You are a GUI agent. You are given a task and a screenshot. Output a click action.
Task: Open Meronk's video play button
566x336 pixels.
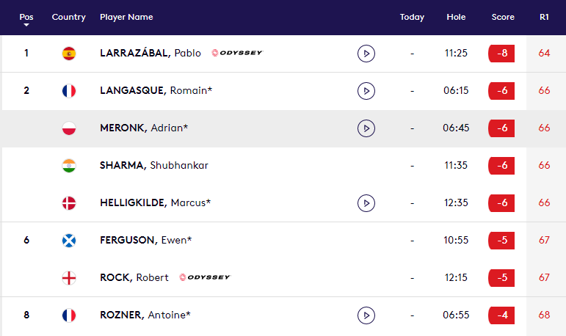(366, 128)
